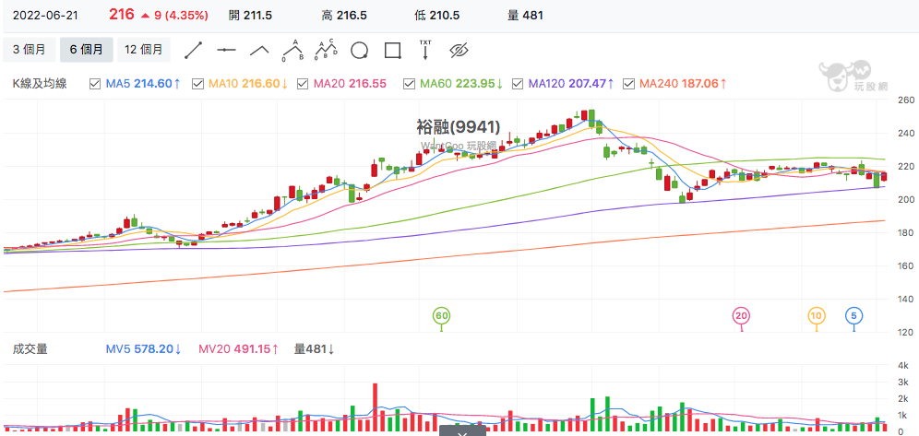Click the high price 高 216.5
Image resolution: width=919 pixels, height=436 pixels.
(345, 16)
